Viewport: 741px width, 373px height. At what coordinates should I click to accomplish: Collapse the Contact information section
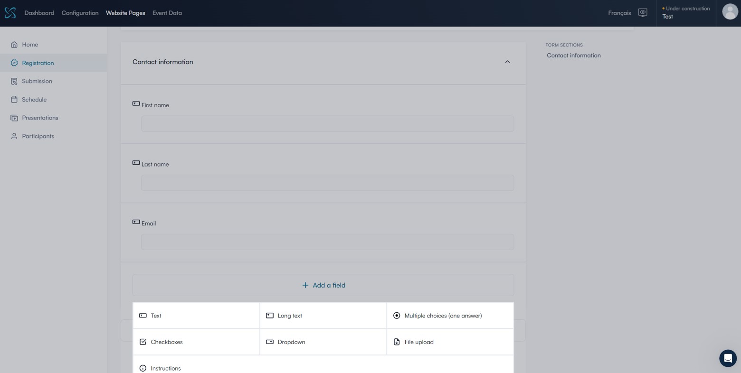click(x=507, y=62)
